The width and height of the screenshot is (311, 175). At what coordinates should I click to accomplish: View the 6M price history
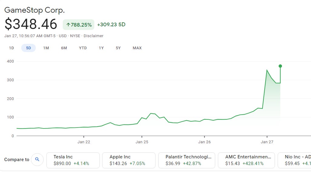pos(64,48)
